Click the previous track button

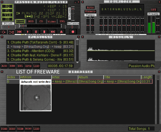(x=19, y=32)
